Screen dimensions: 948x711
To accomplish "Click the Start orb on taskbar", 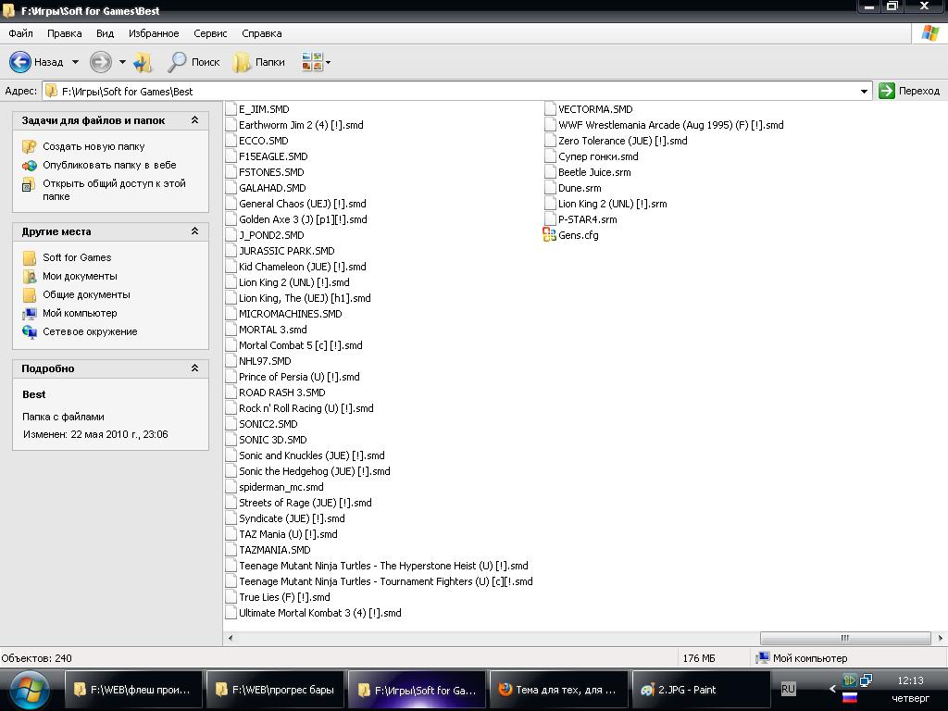I will 29,690.
